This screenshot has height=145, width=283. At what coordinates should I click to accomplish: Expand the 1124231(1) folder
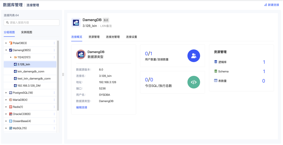(x=11, y=57)
